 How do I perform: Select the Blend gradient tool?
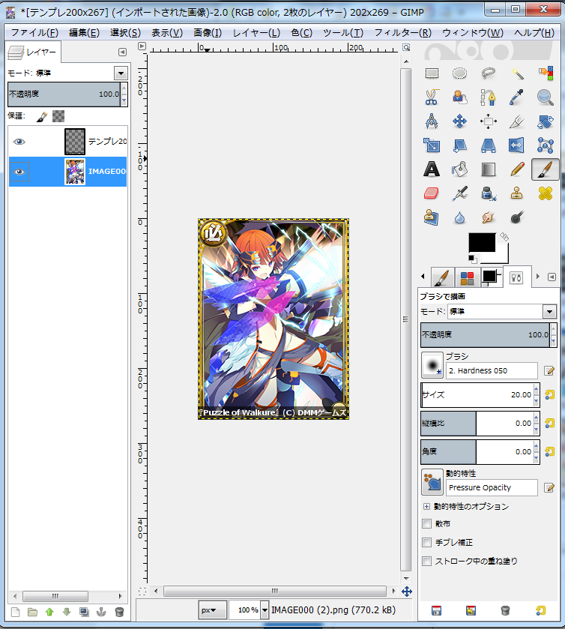click(x=488, y=169)
